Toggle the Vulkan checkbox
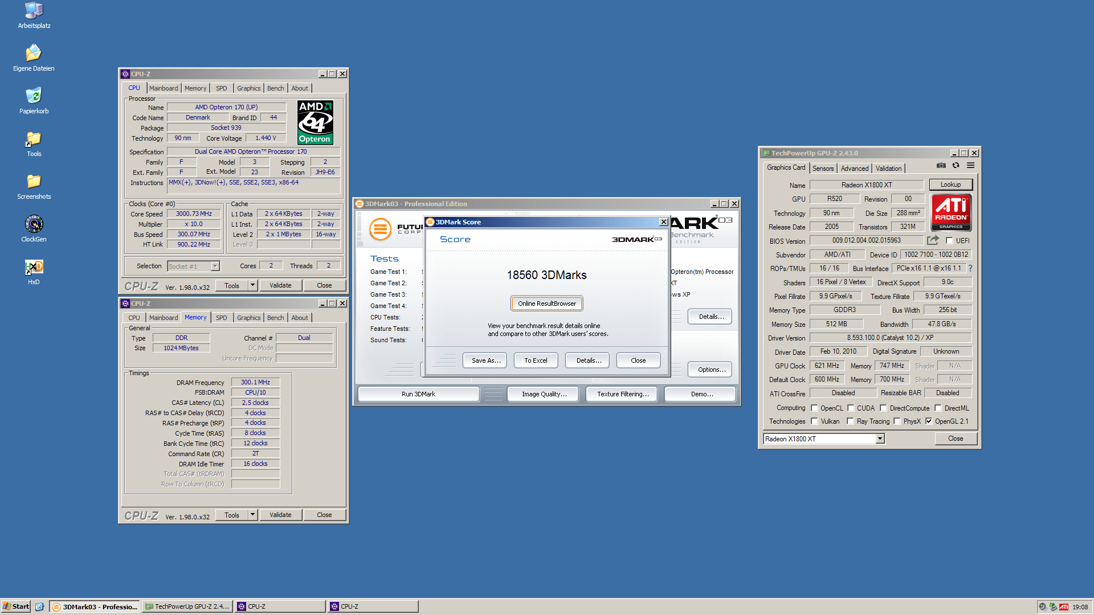 (x=814, y=421)
